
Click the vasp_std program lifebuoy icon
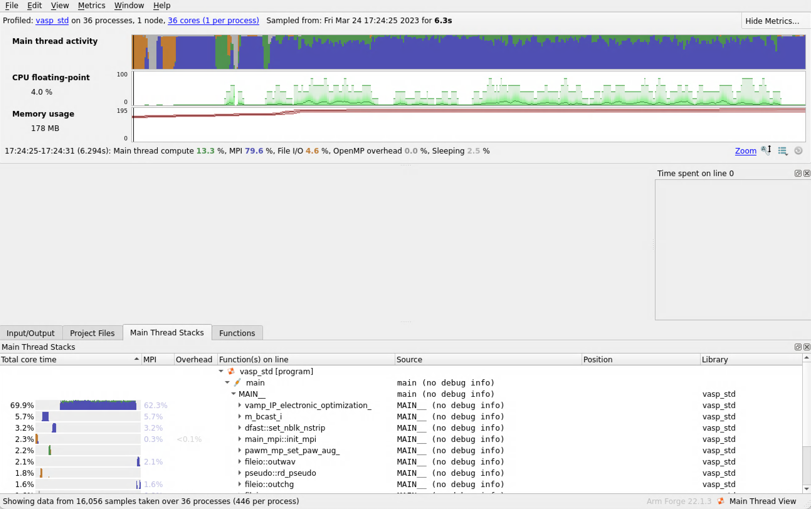tap(231, 371)
